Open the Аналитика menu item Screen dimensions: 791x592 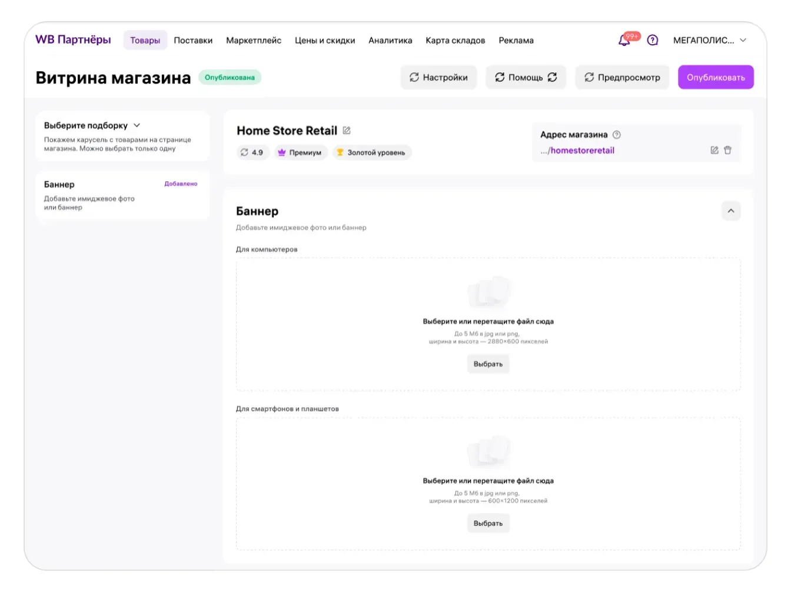390,41
